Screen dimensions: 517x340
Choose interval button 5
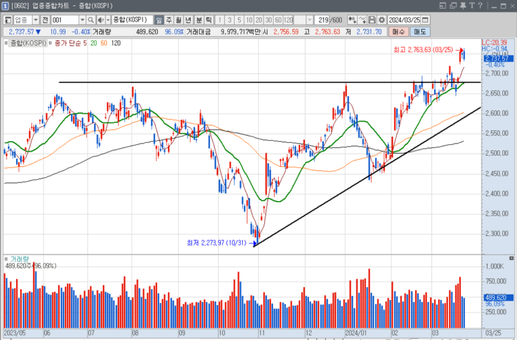click(x=239, y=20)
